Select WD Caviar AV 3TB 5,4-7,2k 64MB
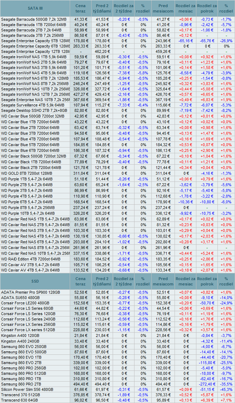235x403 pixels. (30, 265)
